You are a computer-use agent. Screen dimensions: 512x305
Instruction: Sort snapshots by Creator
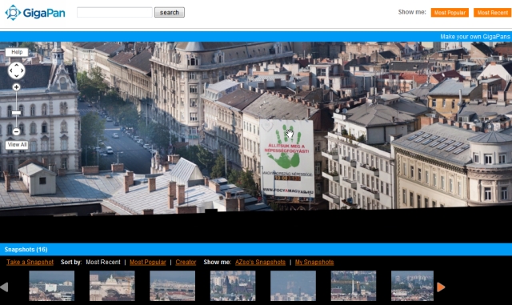(x=186, y=263)
